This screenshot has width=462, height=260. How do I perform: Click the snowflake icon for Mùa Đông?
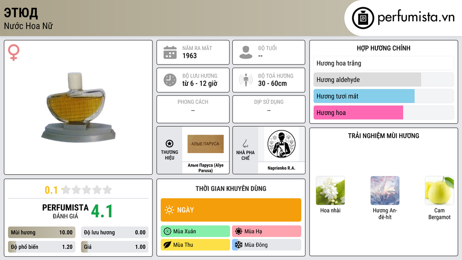point(239,245)
